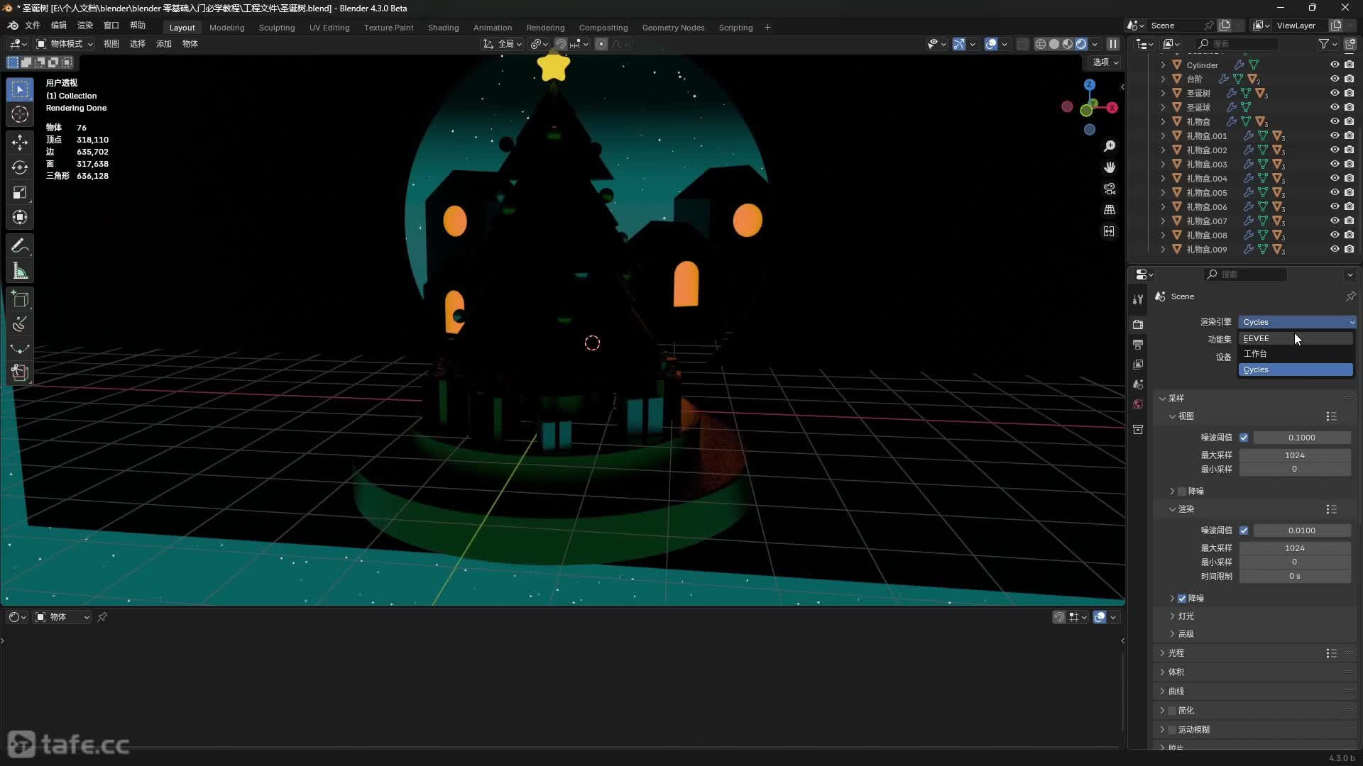Select the Scale tool
Image resolution: width=1363 pixels, height=766 pixels.
coord(20,193)
